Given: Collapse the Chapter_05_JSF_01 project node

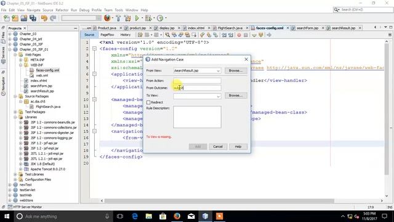Looking at the screenshot, I should pos(10,49).
